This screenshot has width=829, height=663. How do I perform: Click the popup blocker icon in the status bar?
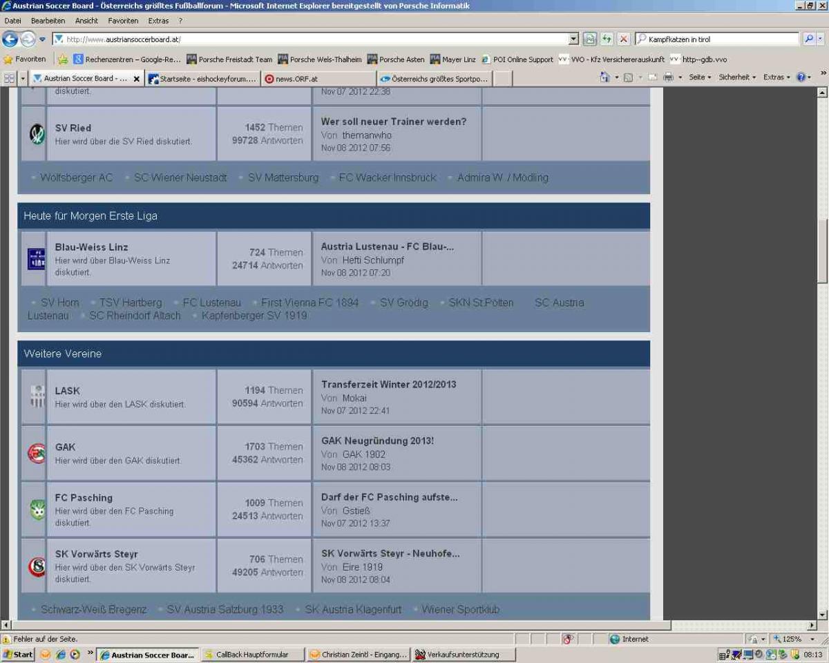(568, 639)
